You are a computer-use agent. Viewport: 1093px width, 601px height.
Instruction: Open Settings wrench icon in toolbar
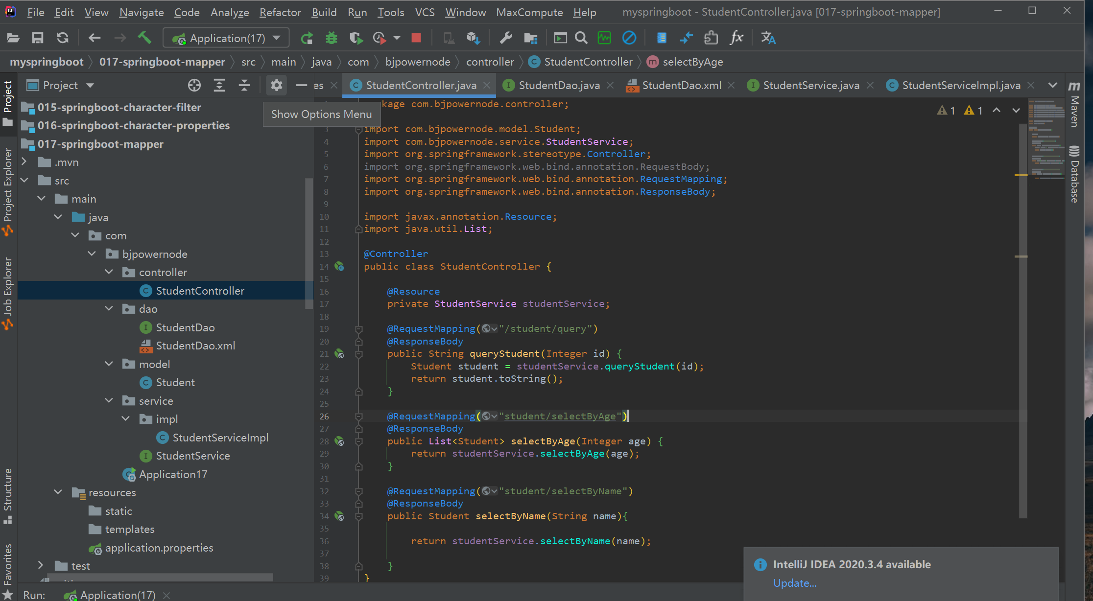[506, 38]
